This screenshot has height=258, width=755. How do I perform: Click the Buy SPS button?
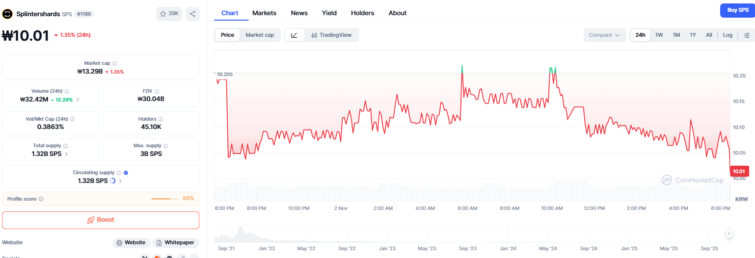737,10
